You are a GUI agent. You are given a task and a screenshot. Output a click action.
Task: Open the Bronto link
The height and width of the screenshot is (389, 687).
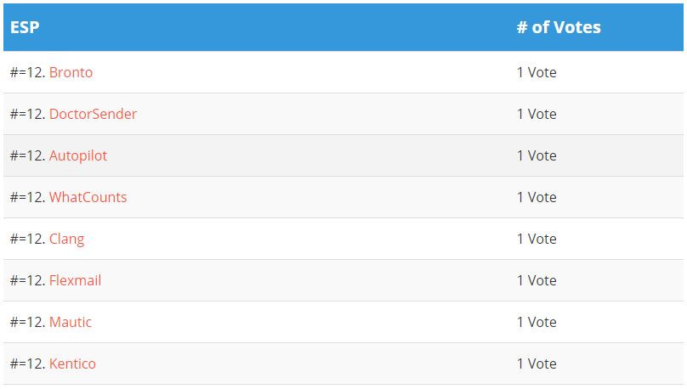(71, 72)
